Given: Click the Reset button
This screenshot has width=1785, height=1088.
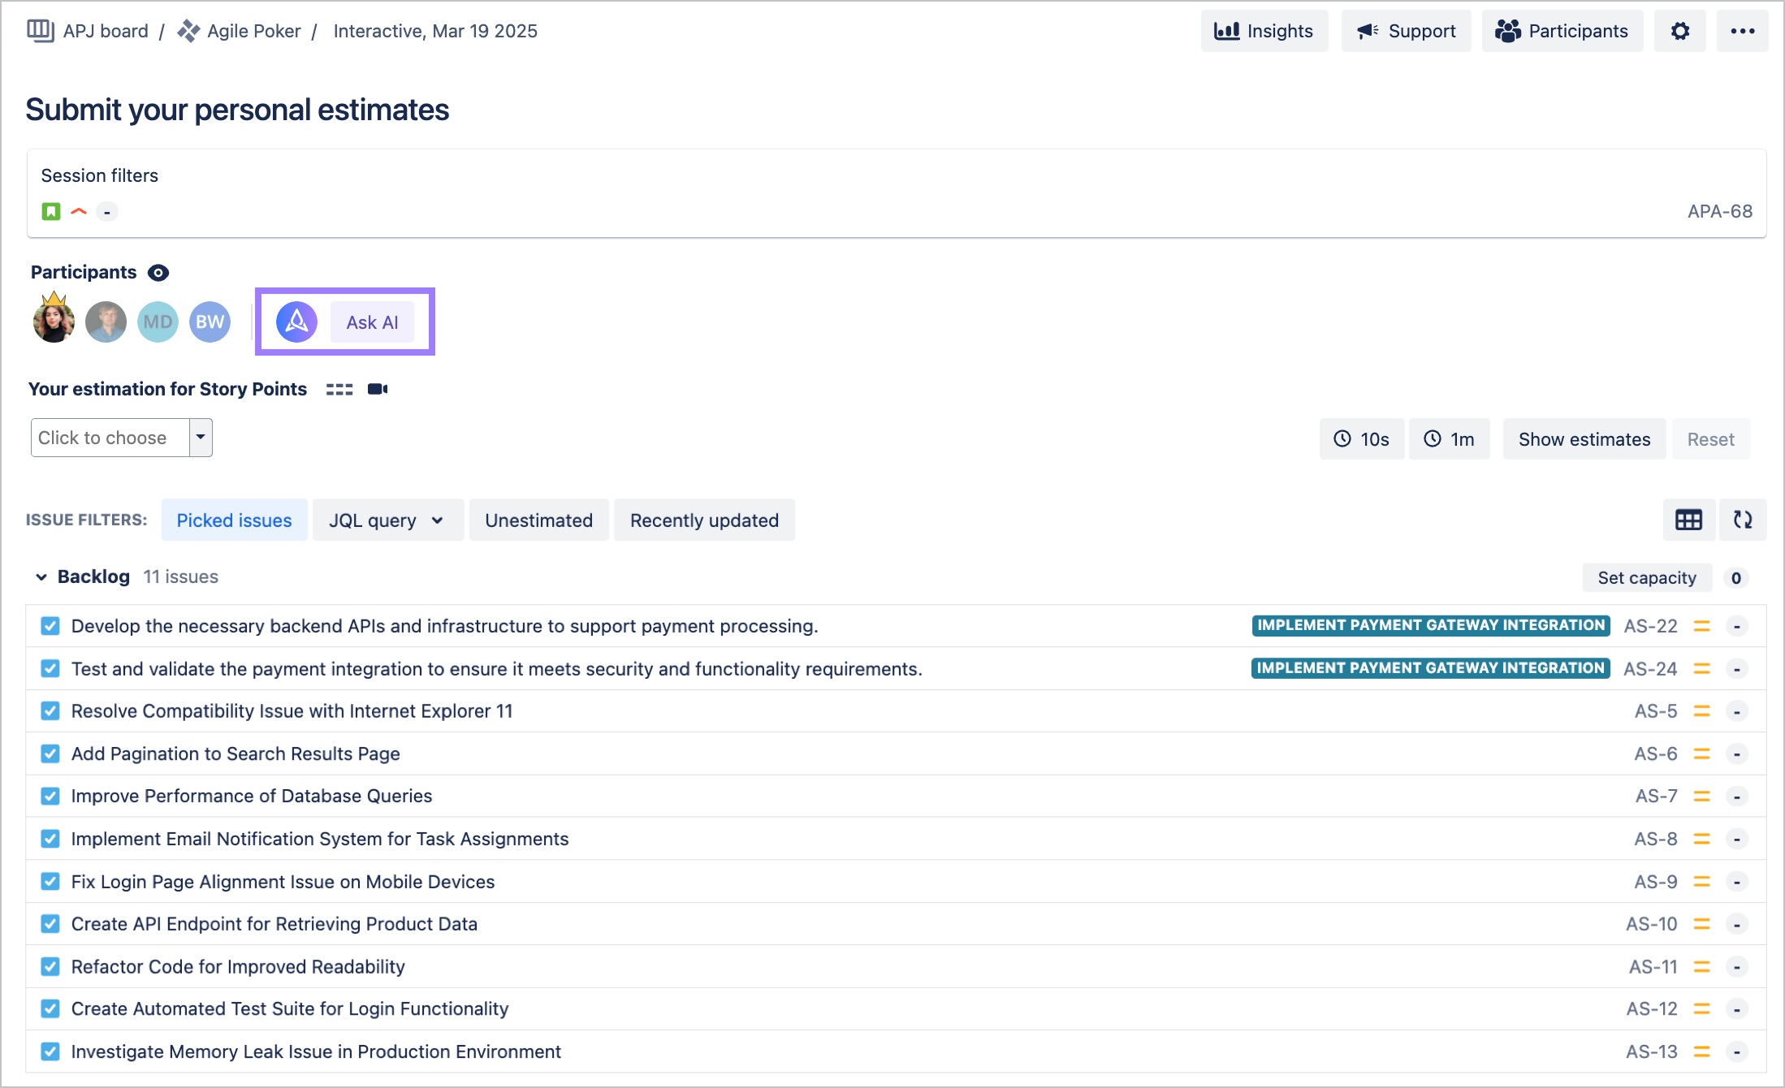Looking at the screenshot, I should 1710,439.
